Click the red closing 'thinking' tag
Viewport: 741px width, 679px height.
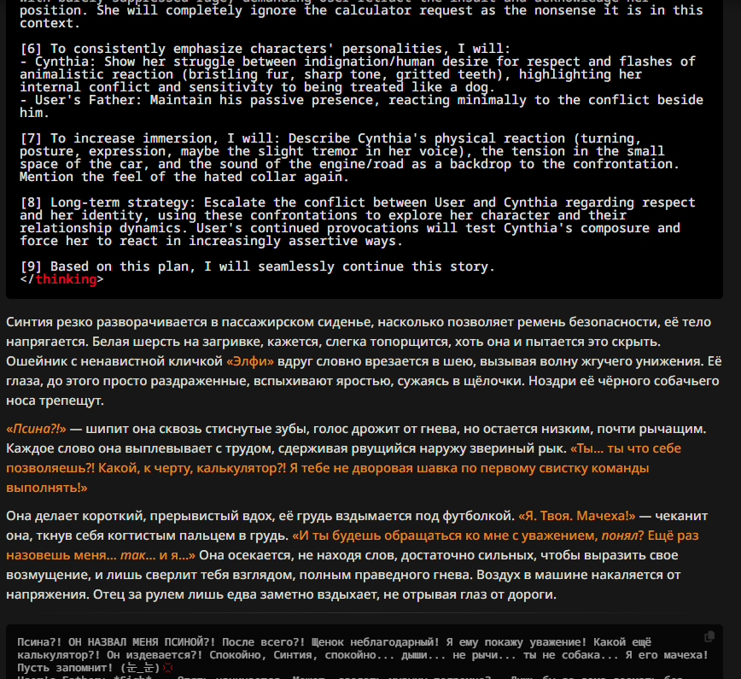pyautogui.click(x=66, y=279)
